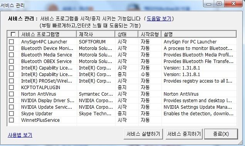Click the 종료(X) button
The width and height of the screenshot is (245, 146).
(221, 134)
